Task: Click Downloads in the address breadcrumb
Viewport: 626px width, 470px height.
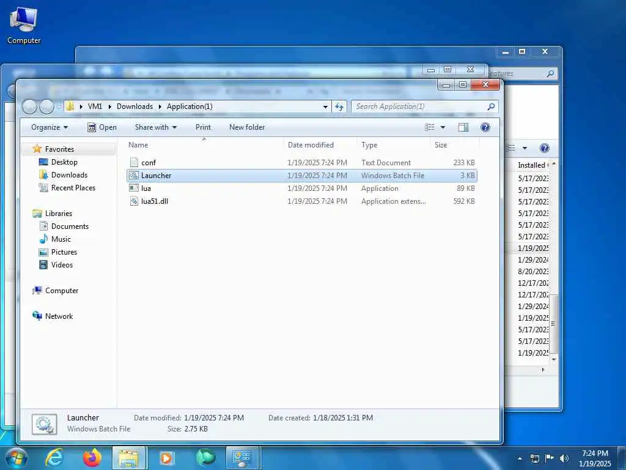Action: click(x=134, y=106)
